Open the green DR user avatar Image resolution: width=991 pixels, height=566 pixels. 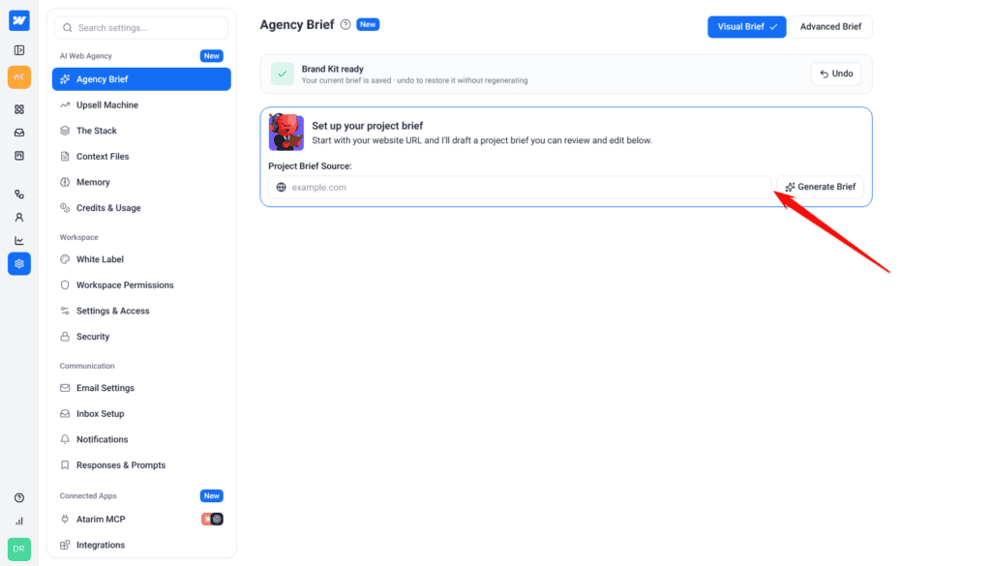pos(19,549)
